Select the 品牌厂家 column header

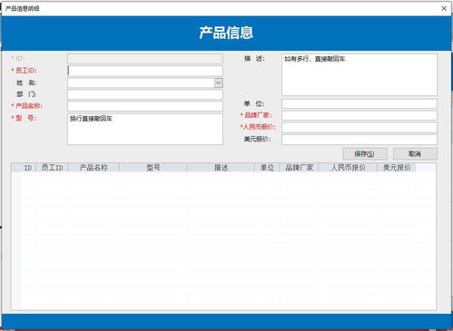[299, 168]
